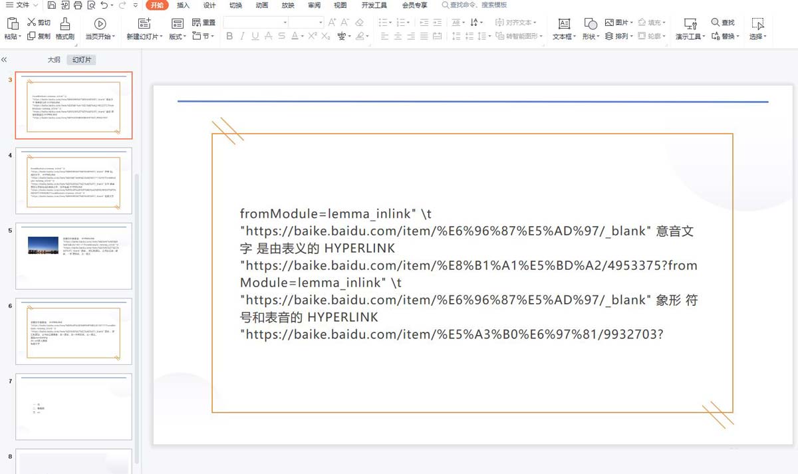Toggle text shadow S formatting

pos(283,36)
